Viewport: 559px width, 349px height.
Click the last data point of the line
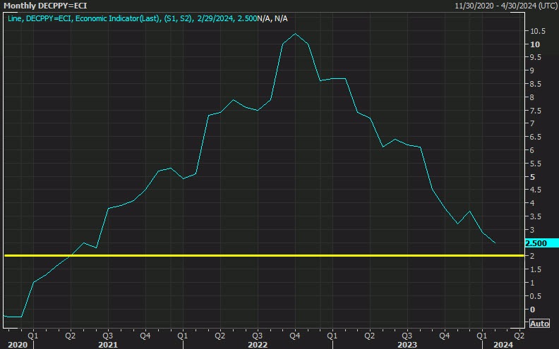tap(495, 243)
